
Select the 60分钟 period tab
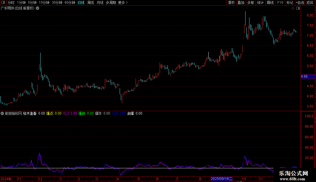(70, 3)
